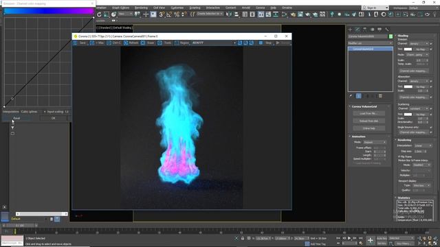Open the Motion tab icon
Image resolution: width=440 pixels, height=247 pixels.
(x=372, y=30)
